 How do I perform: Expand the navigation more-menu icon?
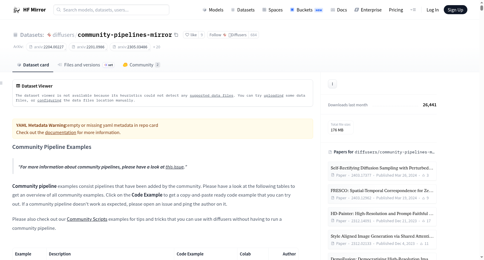(x=413, y=10)
